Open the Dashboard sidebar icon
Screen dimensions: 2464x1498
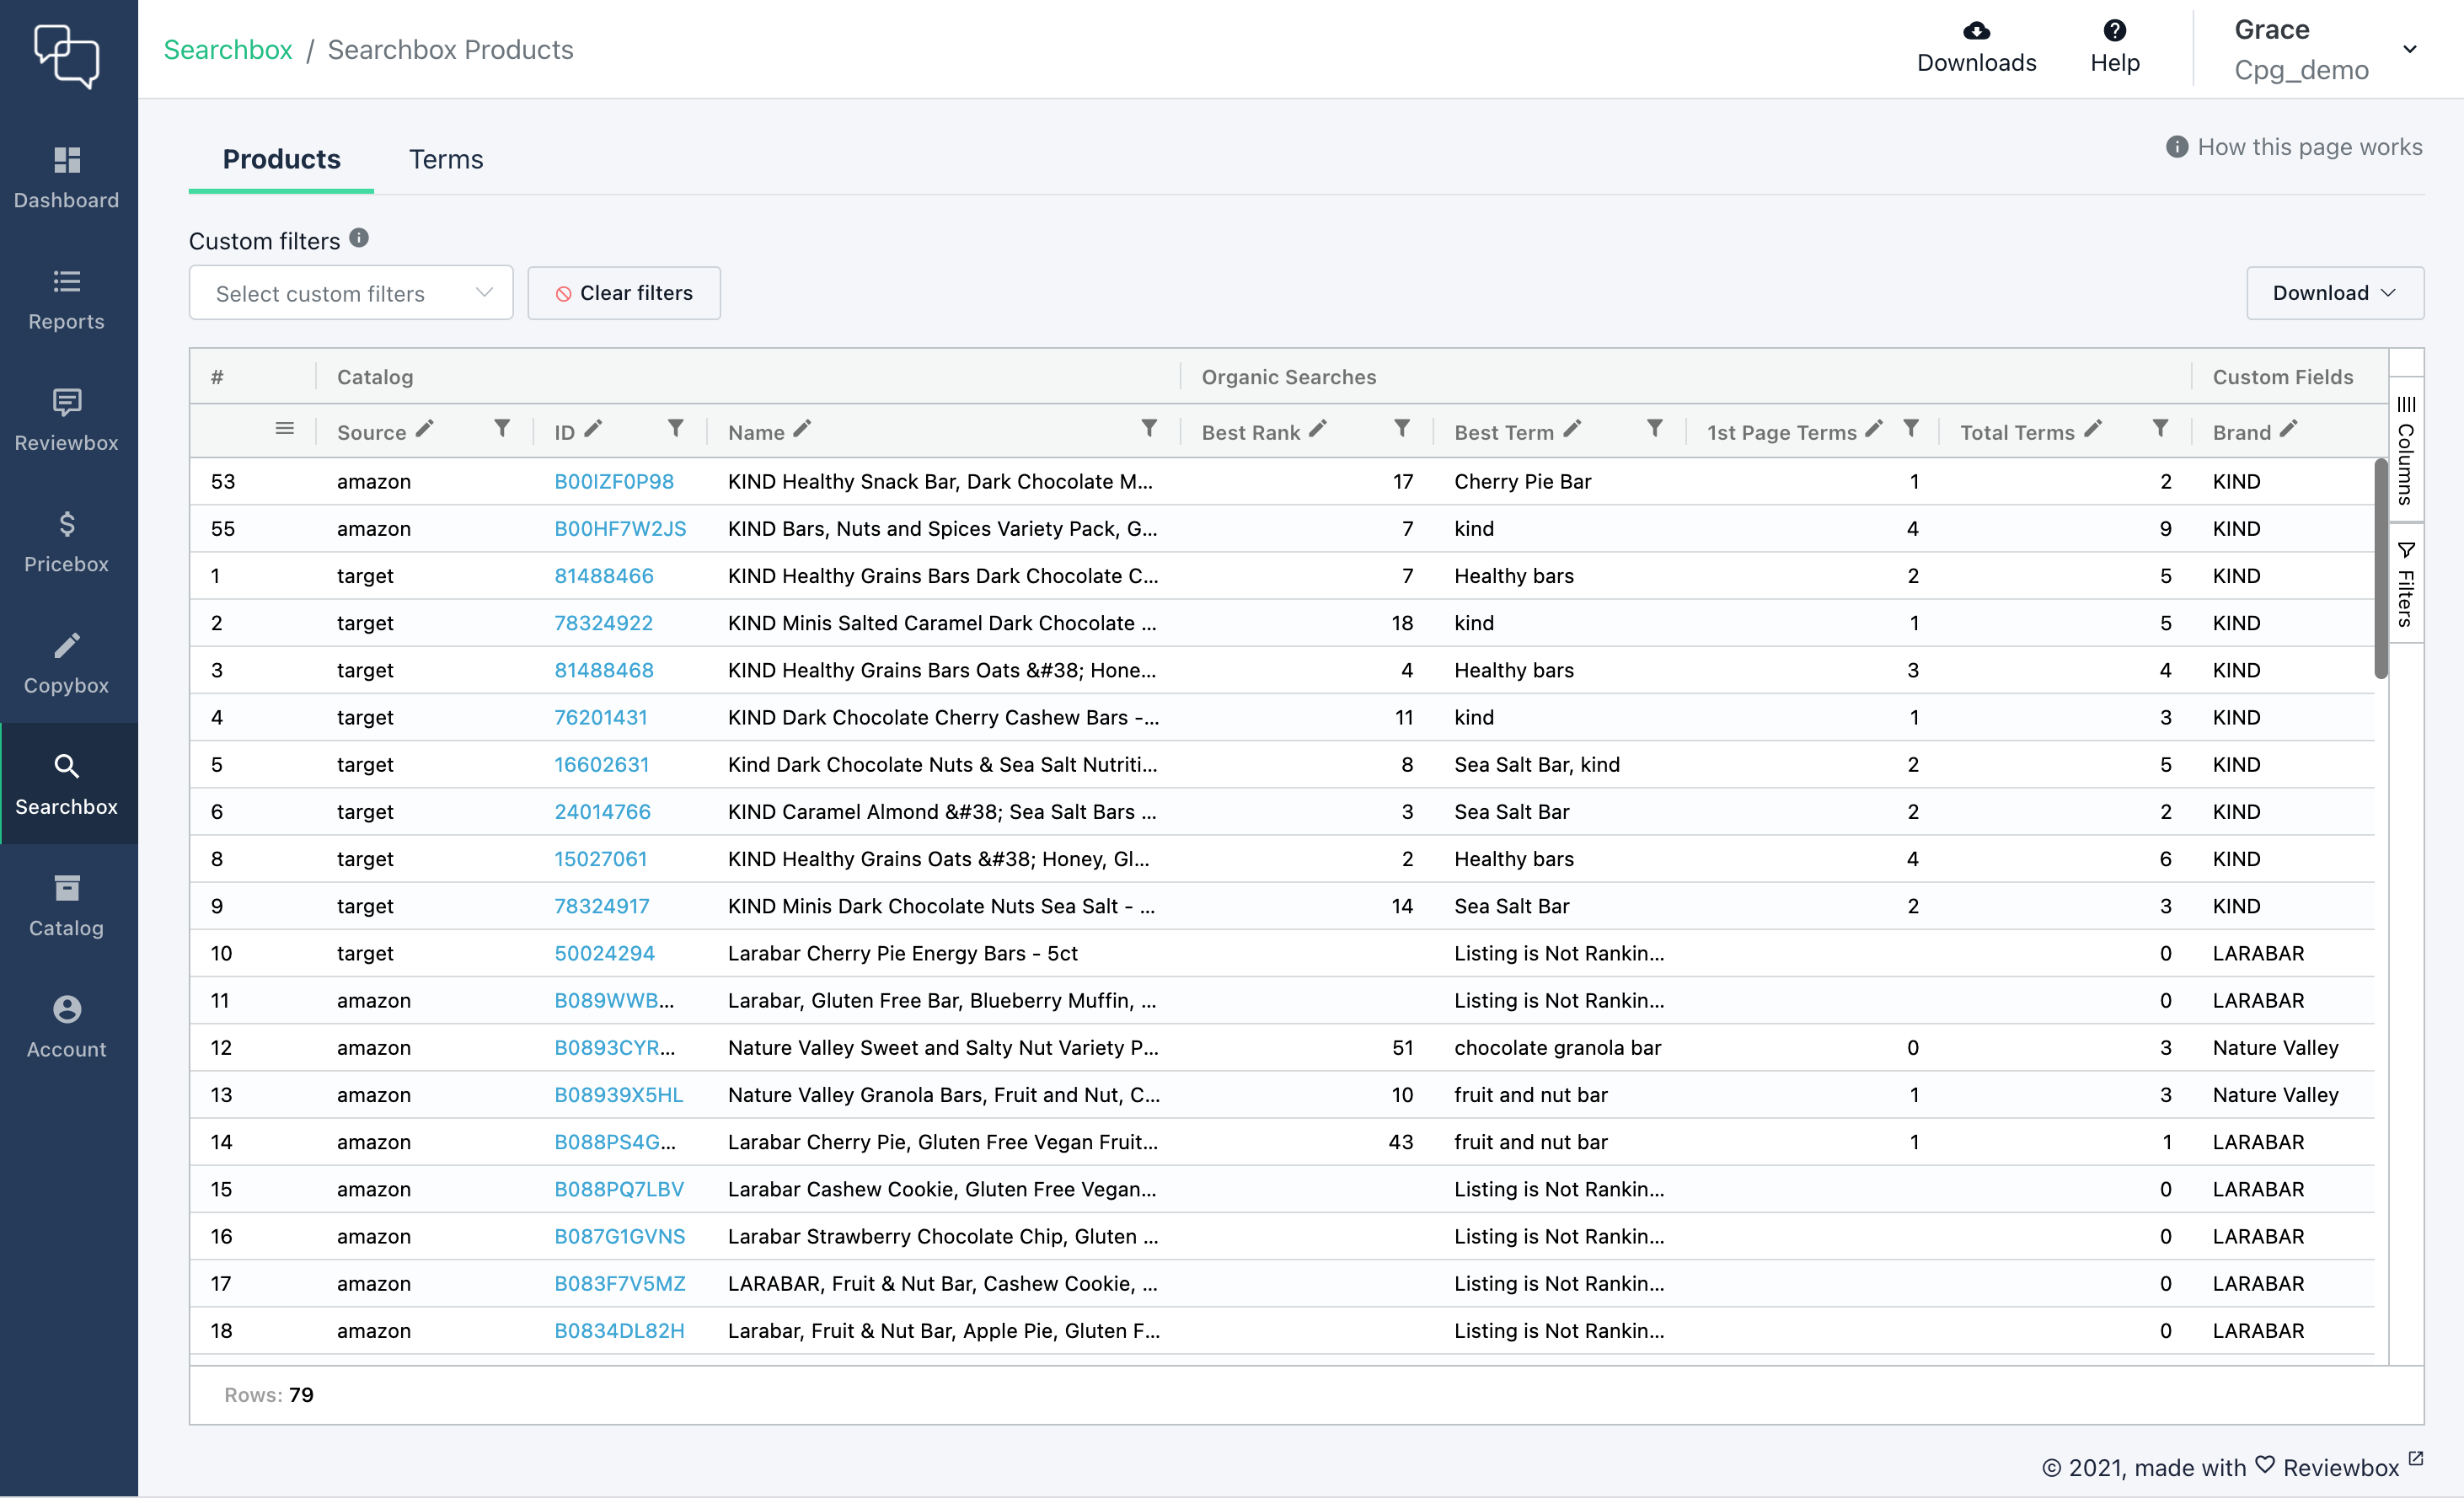66,160
